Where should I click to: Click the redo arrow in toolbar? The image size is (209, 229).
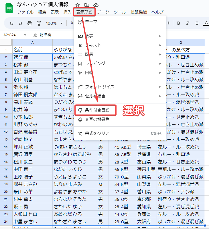[x=20, y=23]
